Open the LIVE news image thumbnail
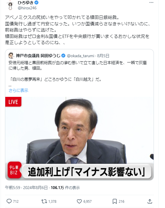Viewport: 165px width, 208px height. click(80, 139)
